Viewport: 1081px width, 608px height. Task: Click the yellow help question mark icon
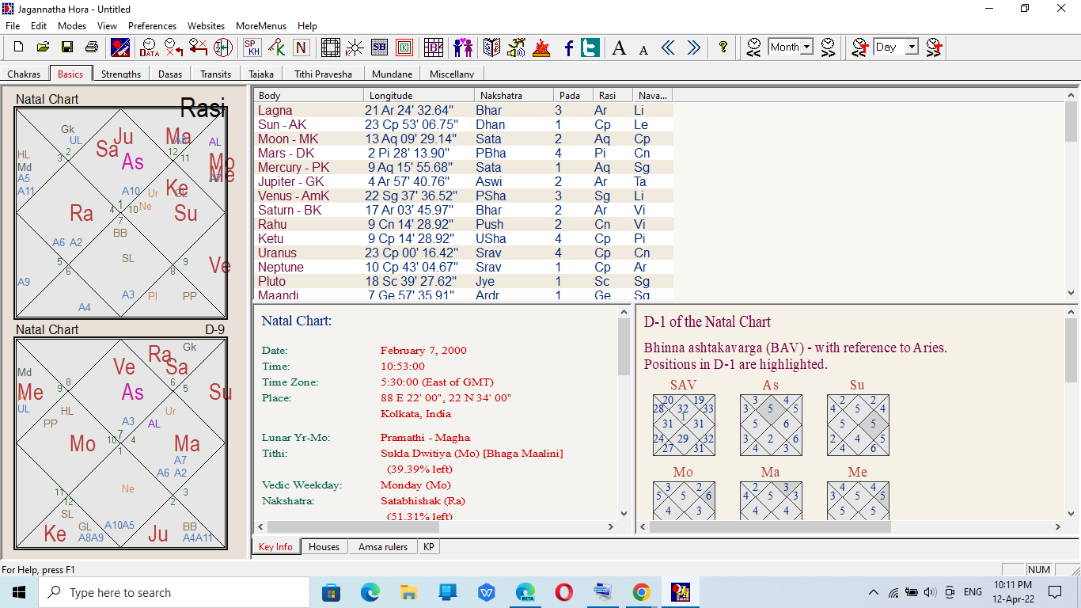(x=723, y=47)
